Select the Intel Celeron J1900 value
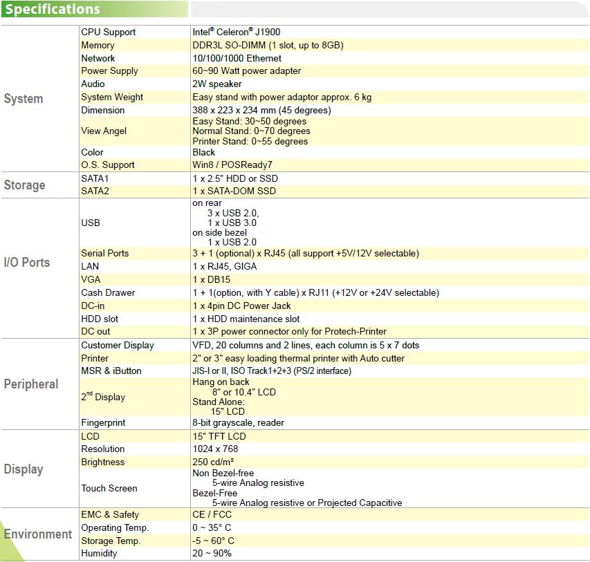Image resolution: width=590 pixels, height=562 pixels. 237,32
